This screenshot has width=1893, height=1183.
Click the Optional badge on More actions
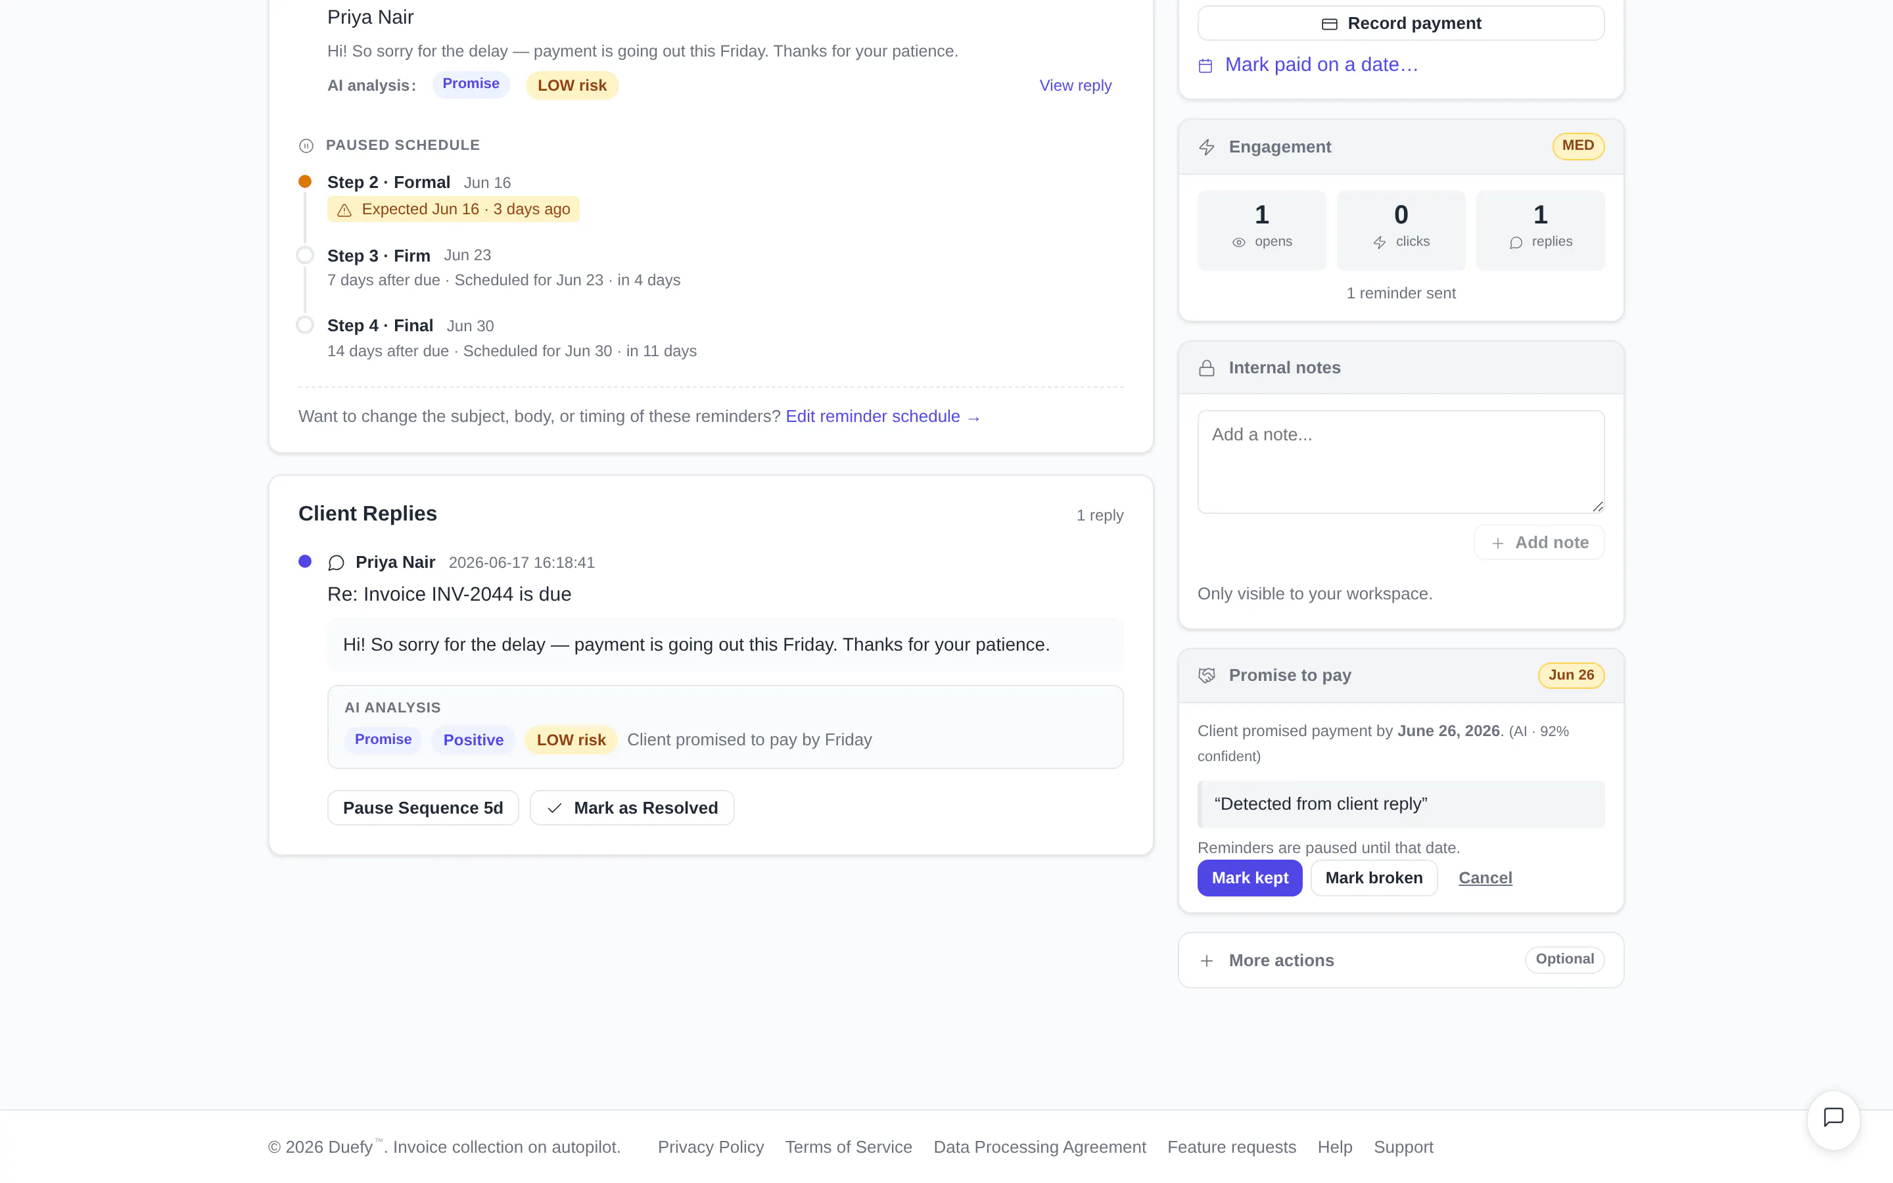click(1564, 960)
